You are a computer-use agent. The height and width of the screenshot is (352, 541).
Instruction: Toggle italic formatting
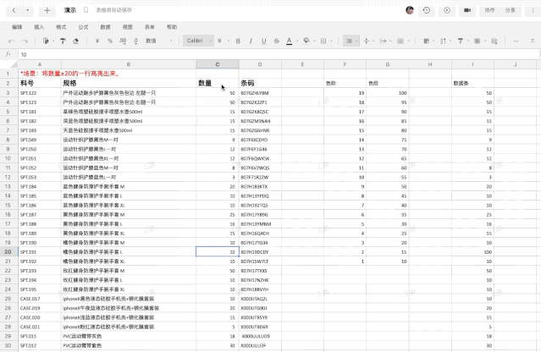coord(251,41)
